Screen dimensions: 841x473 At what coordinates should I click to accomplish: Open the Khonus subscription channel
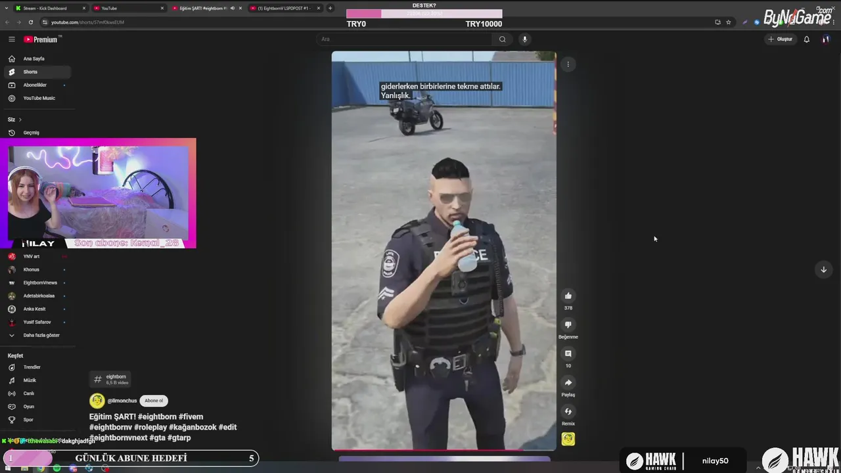pyautogui.click(x=37, y=269)
